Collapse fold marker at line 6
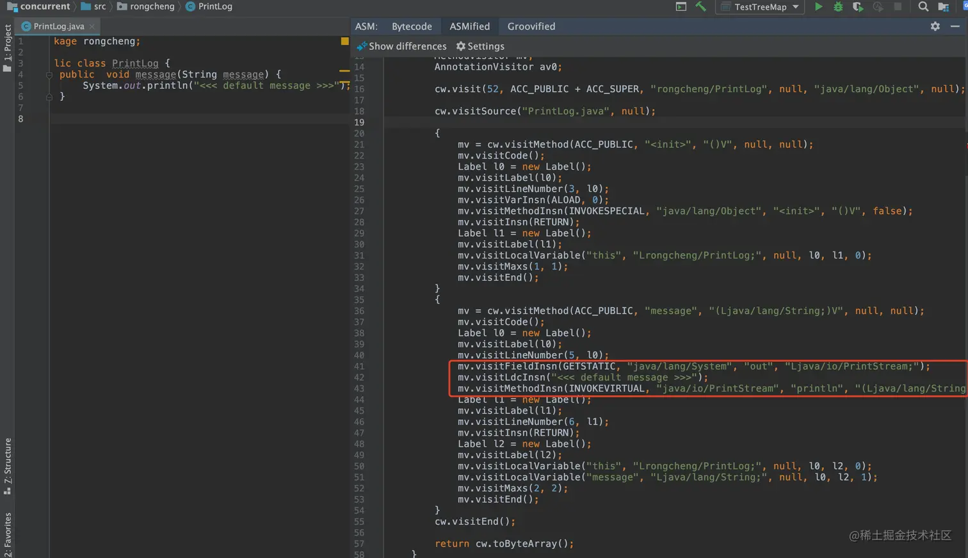 49,97
